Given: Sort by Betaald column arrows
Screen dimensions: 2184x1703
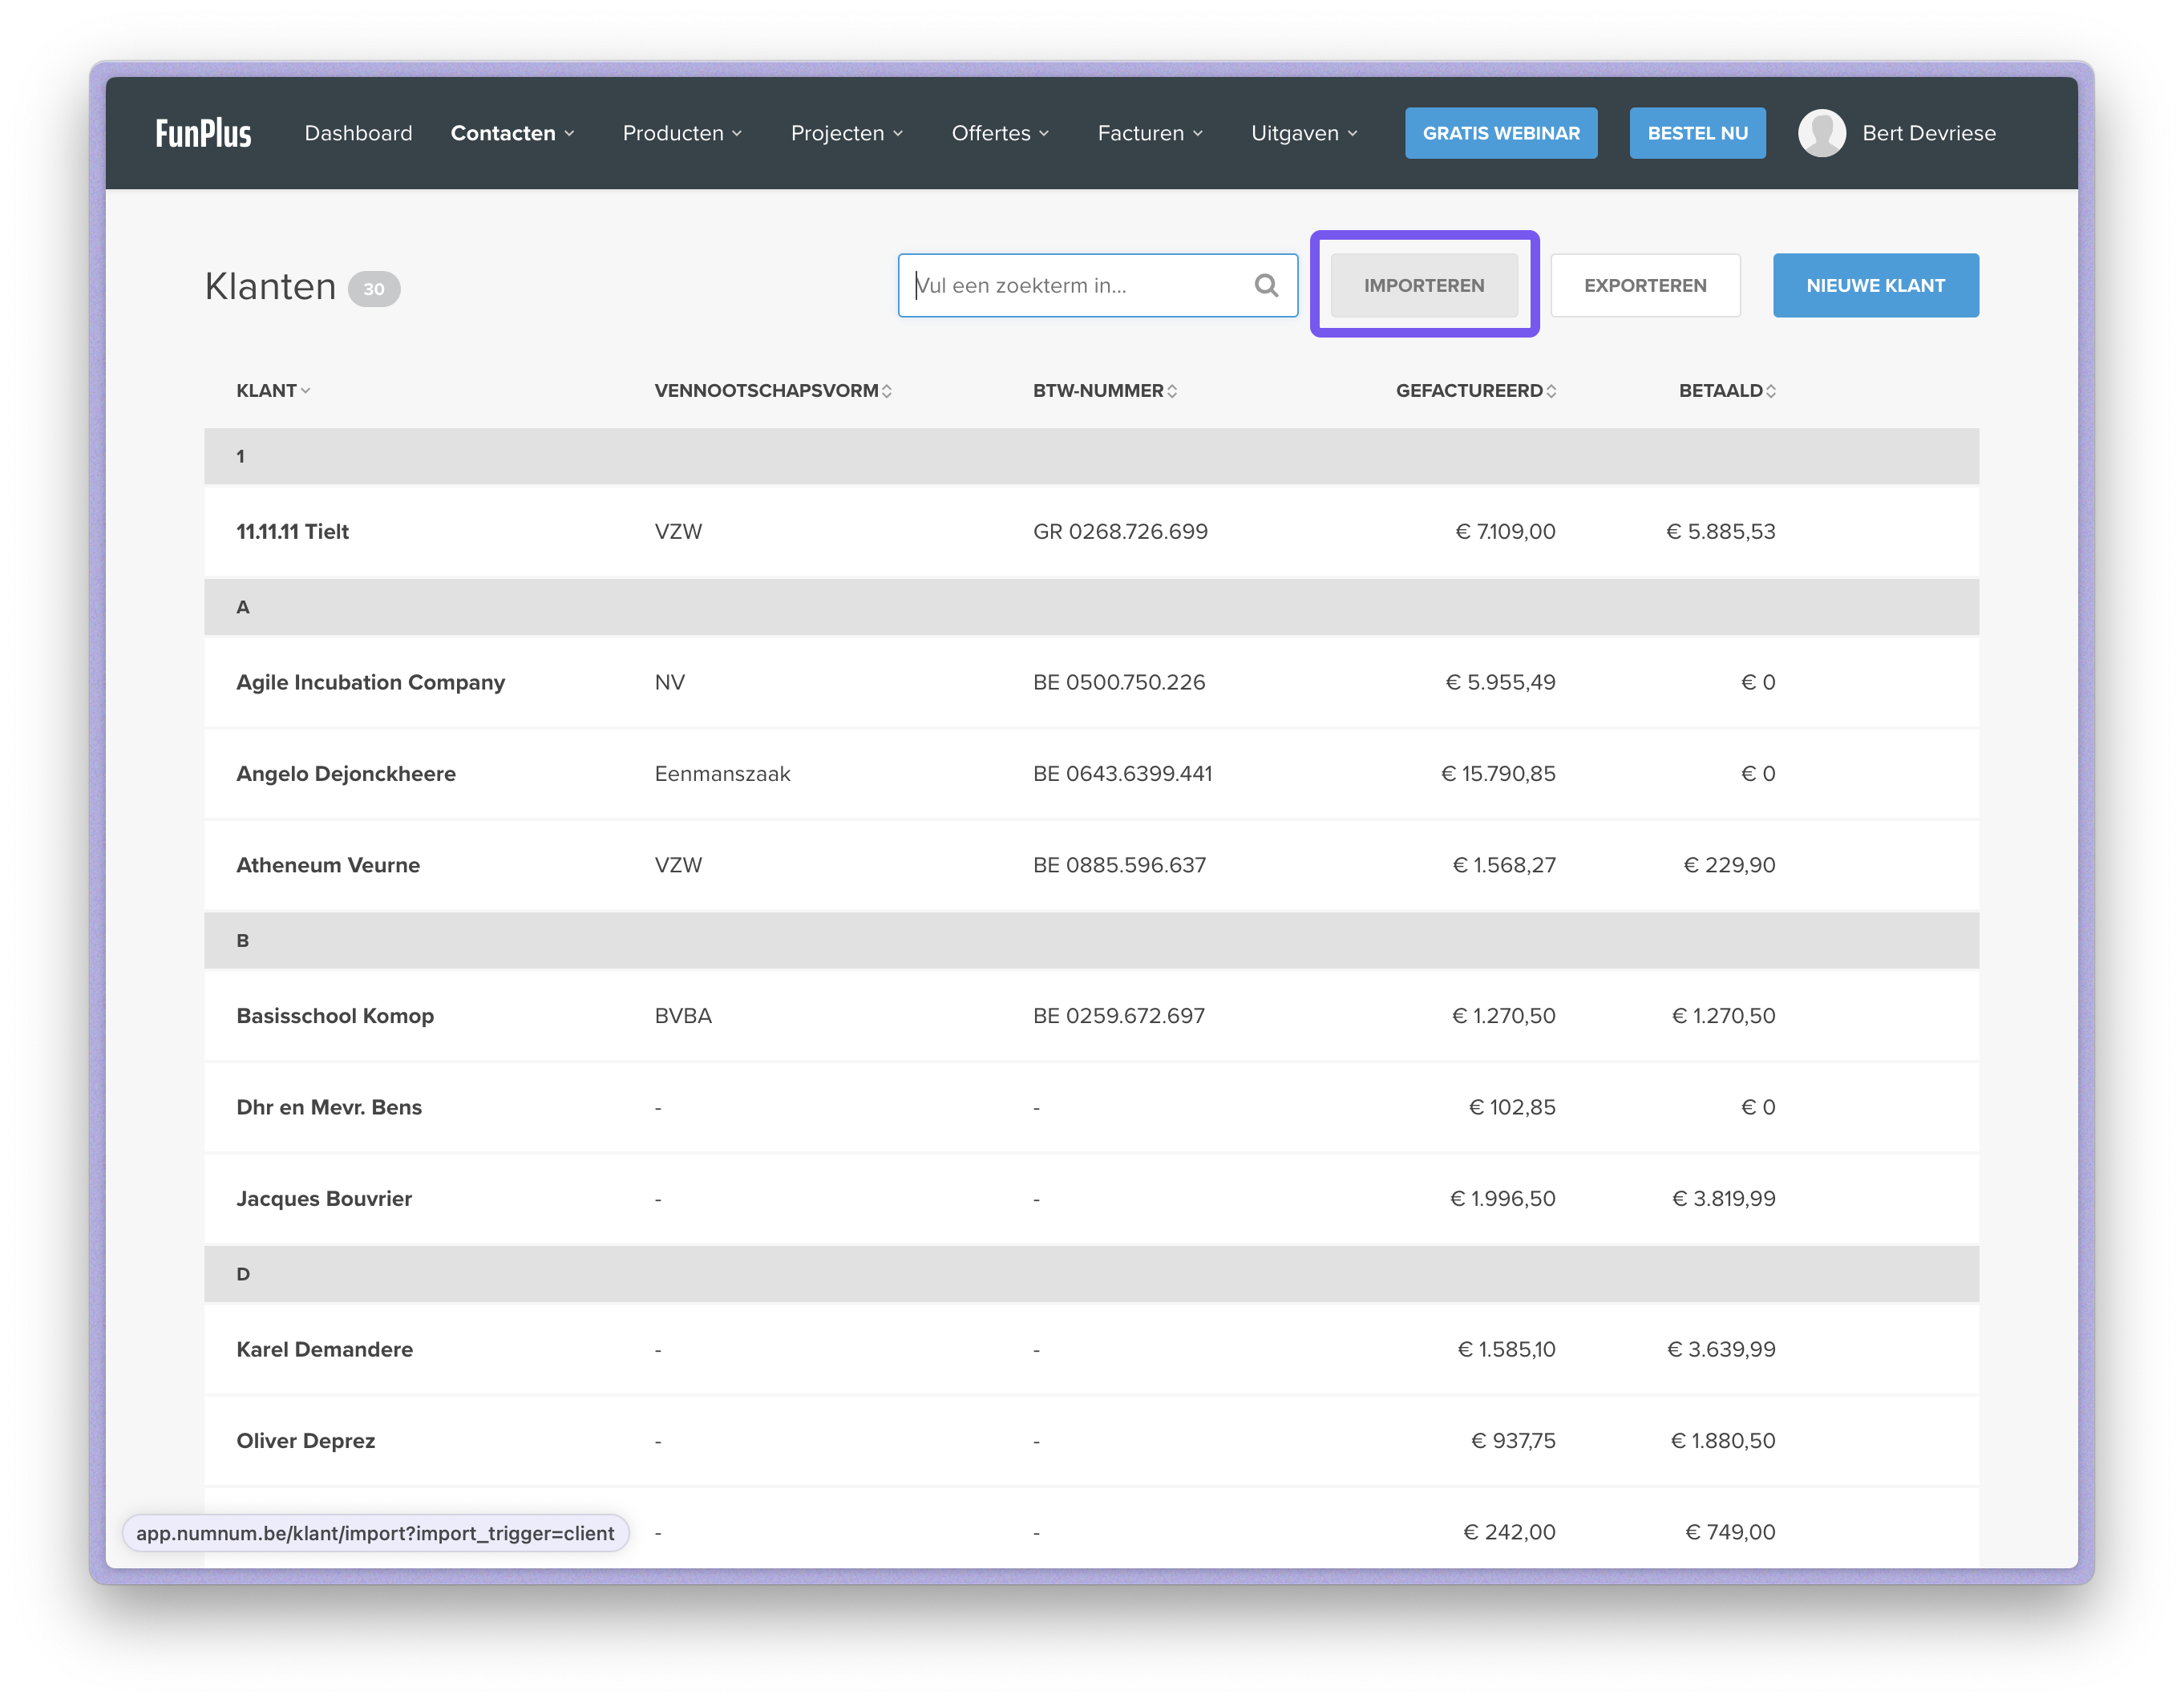Looking at the screenshot, I should [x=1771, y=391].
